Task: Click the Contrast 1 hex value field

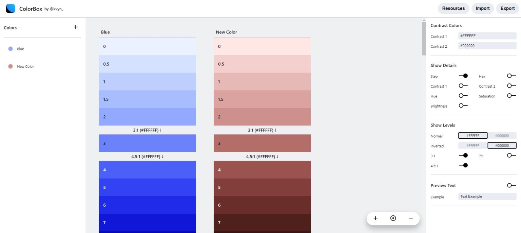Action: click(487, 36)
